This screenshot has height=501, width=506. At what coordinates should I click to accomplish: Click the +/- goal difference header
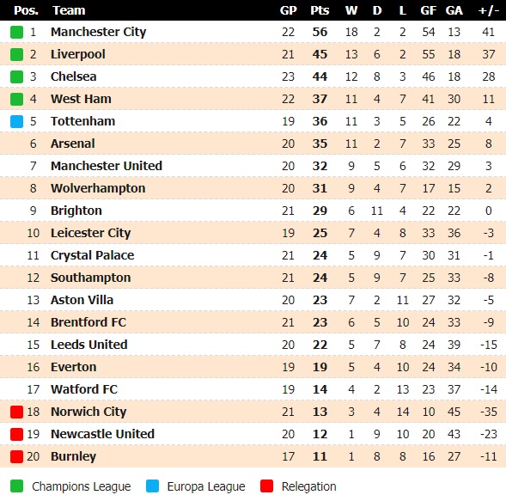click(x=489, y=10)
